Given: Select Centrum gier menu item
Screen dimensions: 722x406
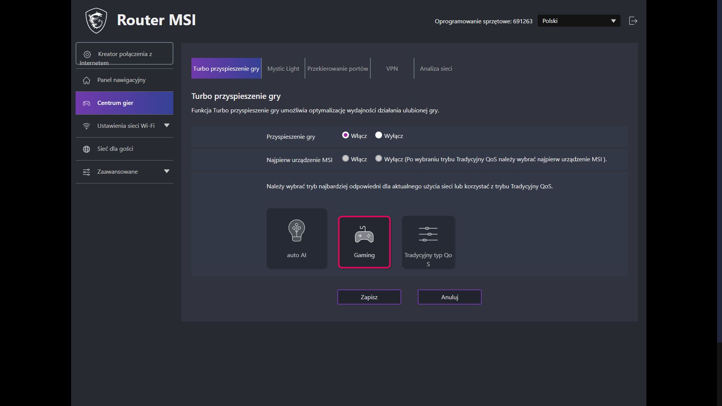Looking at the screenshot, I should 124,103.
